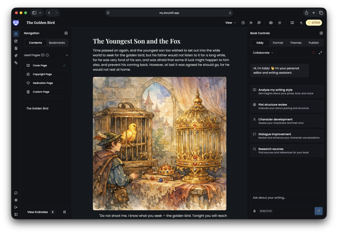
Task: Open the Copyright Page entry
Action: coord(46,74)
